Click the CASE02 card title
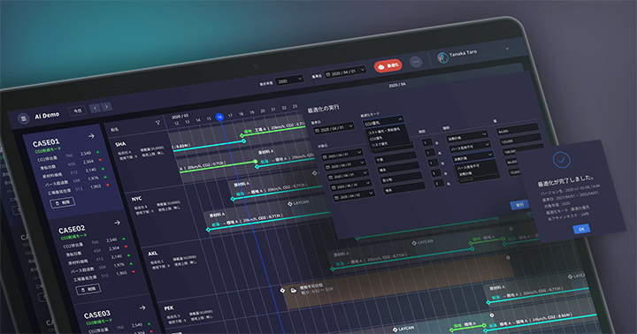The width and height of the screenshot is (637, 334). pos(72,230)
